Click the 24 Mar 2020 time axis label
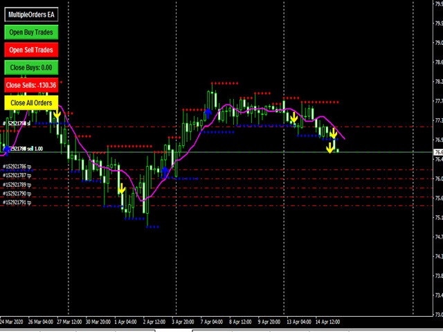 click(x=12, y=322)
